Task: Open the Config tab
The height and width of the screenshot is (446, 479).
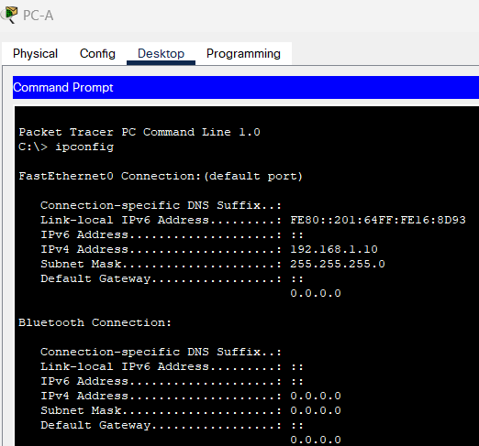Action: [x=97, y=54]
